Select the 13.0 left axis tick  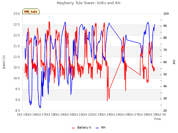point(17,14)
